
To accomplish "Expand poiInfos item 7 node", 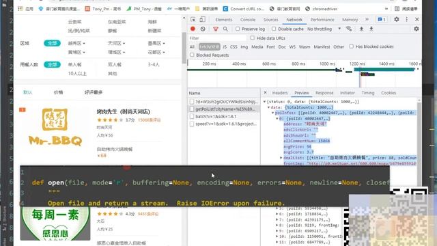I will 277,220.
